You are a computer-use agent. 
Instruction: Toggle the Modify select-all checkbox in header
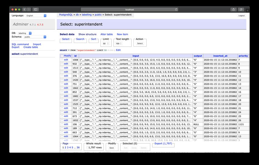pos(62,56)
